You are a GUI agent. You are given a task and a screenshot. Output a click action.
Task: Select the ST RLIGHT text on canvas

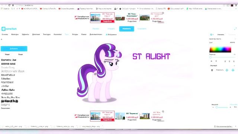[151, 56]
